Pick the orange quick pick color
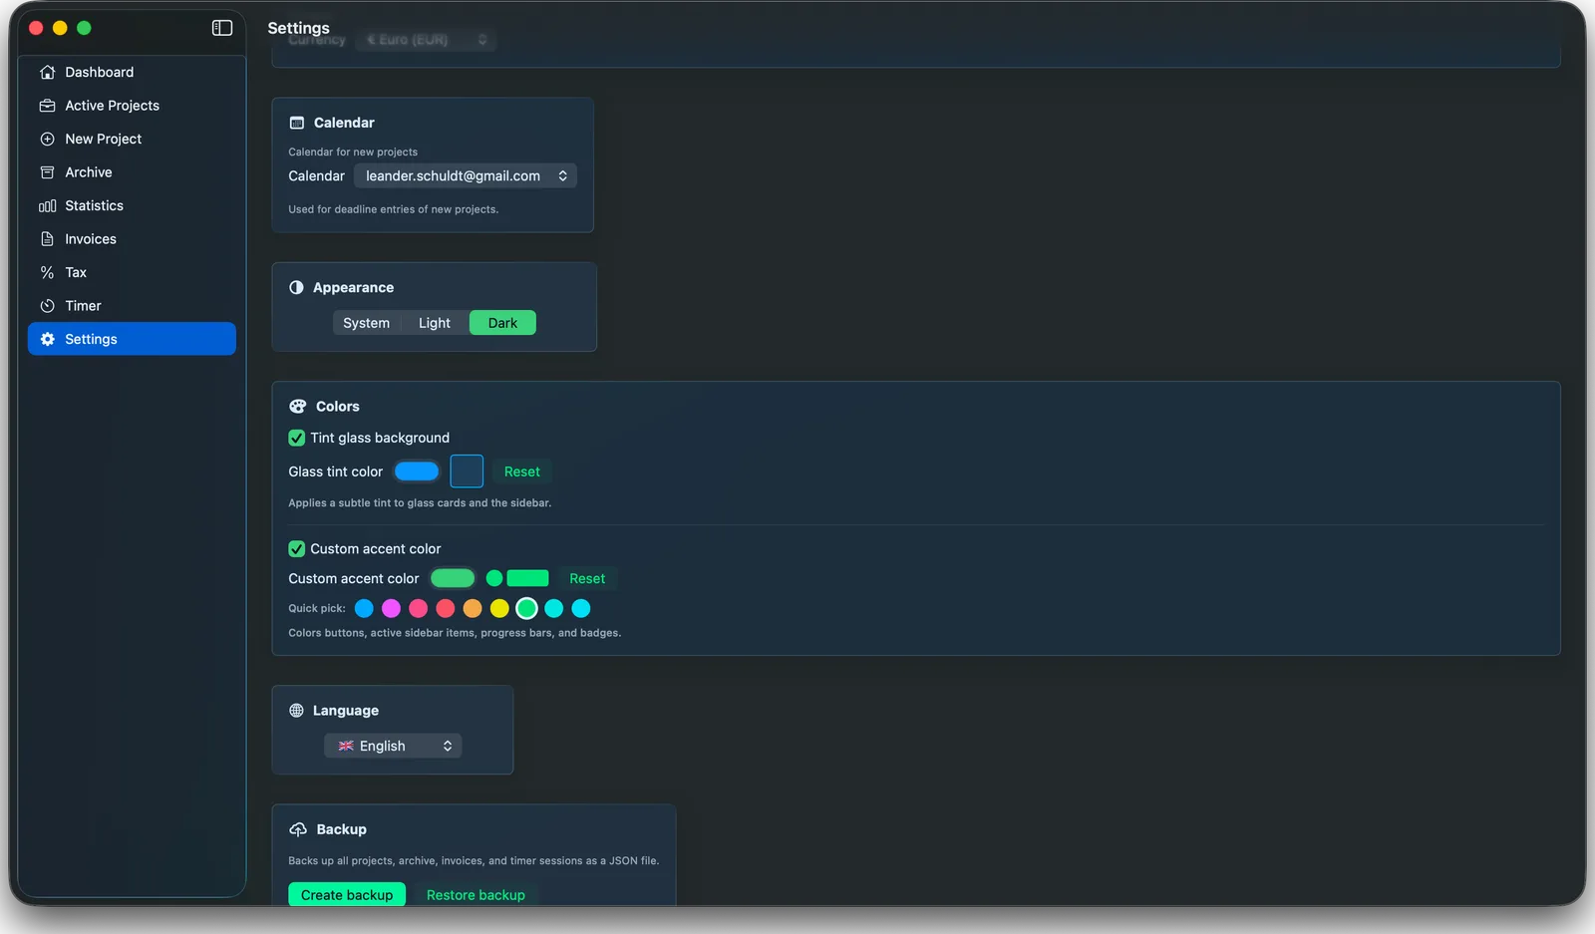The height and width of the screenshot is (934, 1595). coord(473,608)
